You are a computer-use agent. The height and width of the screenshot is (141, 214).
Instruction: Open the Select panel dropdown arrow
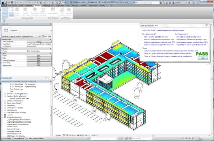(x=7, y=18)
